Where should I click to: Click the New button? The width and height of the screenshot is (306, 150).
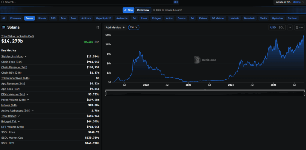pyautogui.click(x=128, y=10)
